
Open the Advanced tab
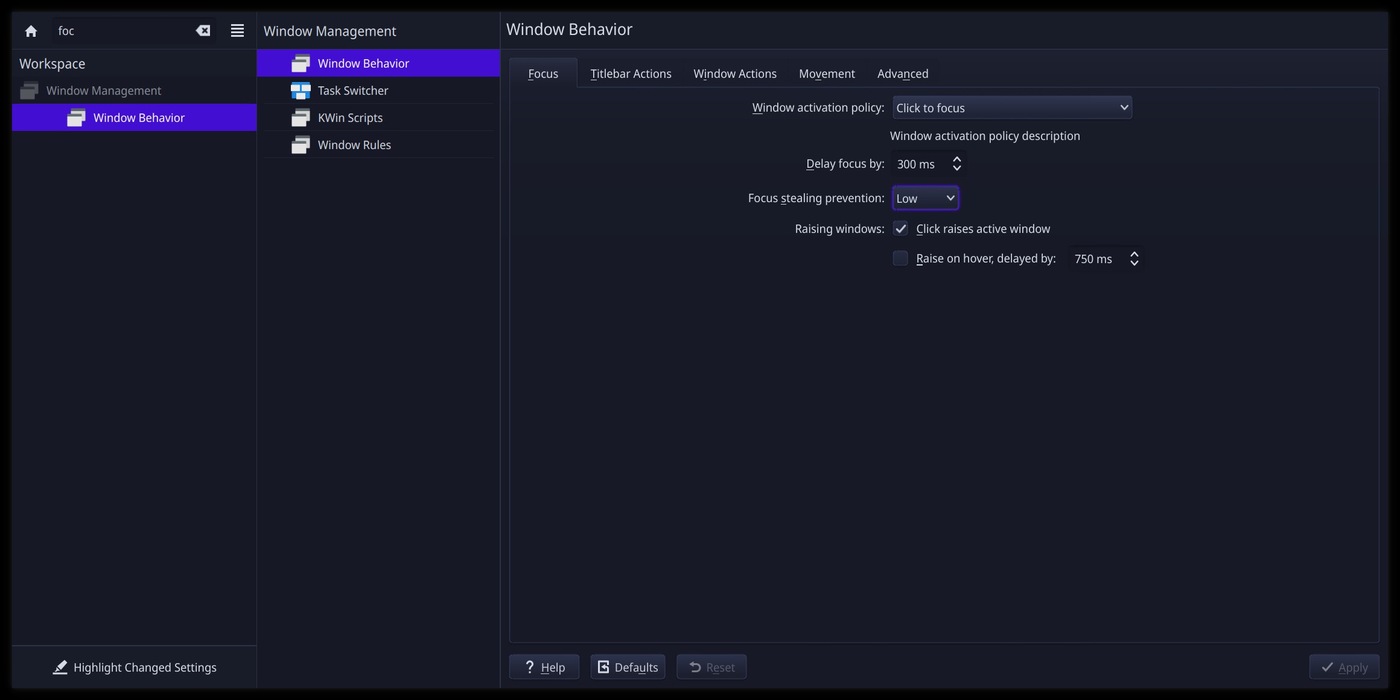pos(902,74)
